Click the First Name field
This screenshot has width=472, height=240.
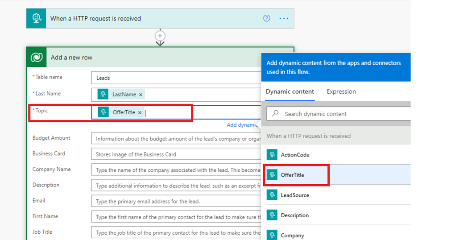[176, 217]
